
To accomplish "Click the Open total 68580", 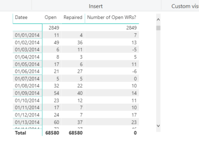I will (52, 133).
